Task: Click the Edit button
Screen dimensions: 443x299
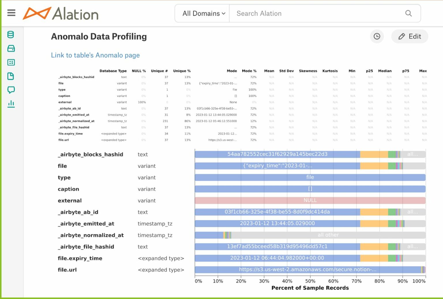Action: point(410,36)
